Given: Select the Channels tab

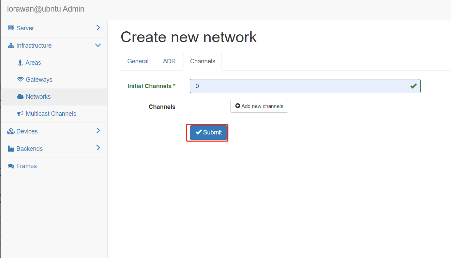Looking at the screenshot, I should (x=202, y=61).
